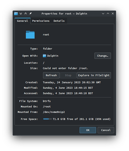Dismiss the dialog with Cancel
129x151 pixels.
click(x=106, y=130)
